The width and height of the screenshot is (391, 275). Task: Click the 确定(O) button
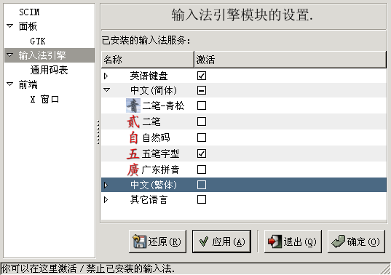point(356,242)
